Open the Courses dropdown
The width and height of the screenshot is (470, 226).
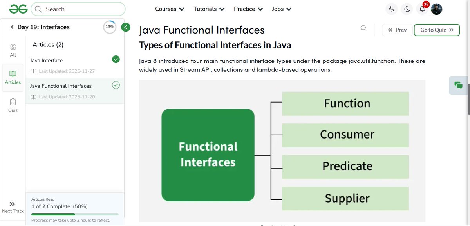tap(169, 9)
